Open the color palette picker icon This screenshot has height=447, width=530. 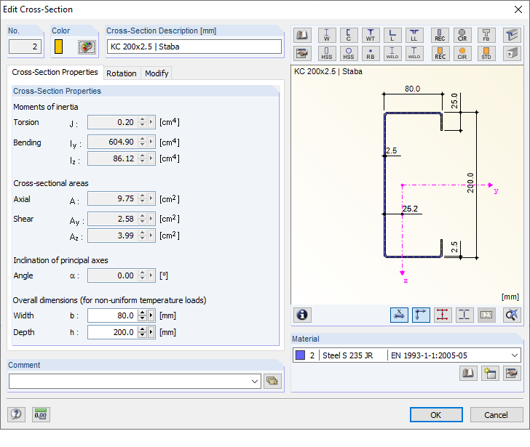[87, 47]
